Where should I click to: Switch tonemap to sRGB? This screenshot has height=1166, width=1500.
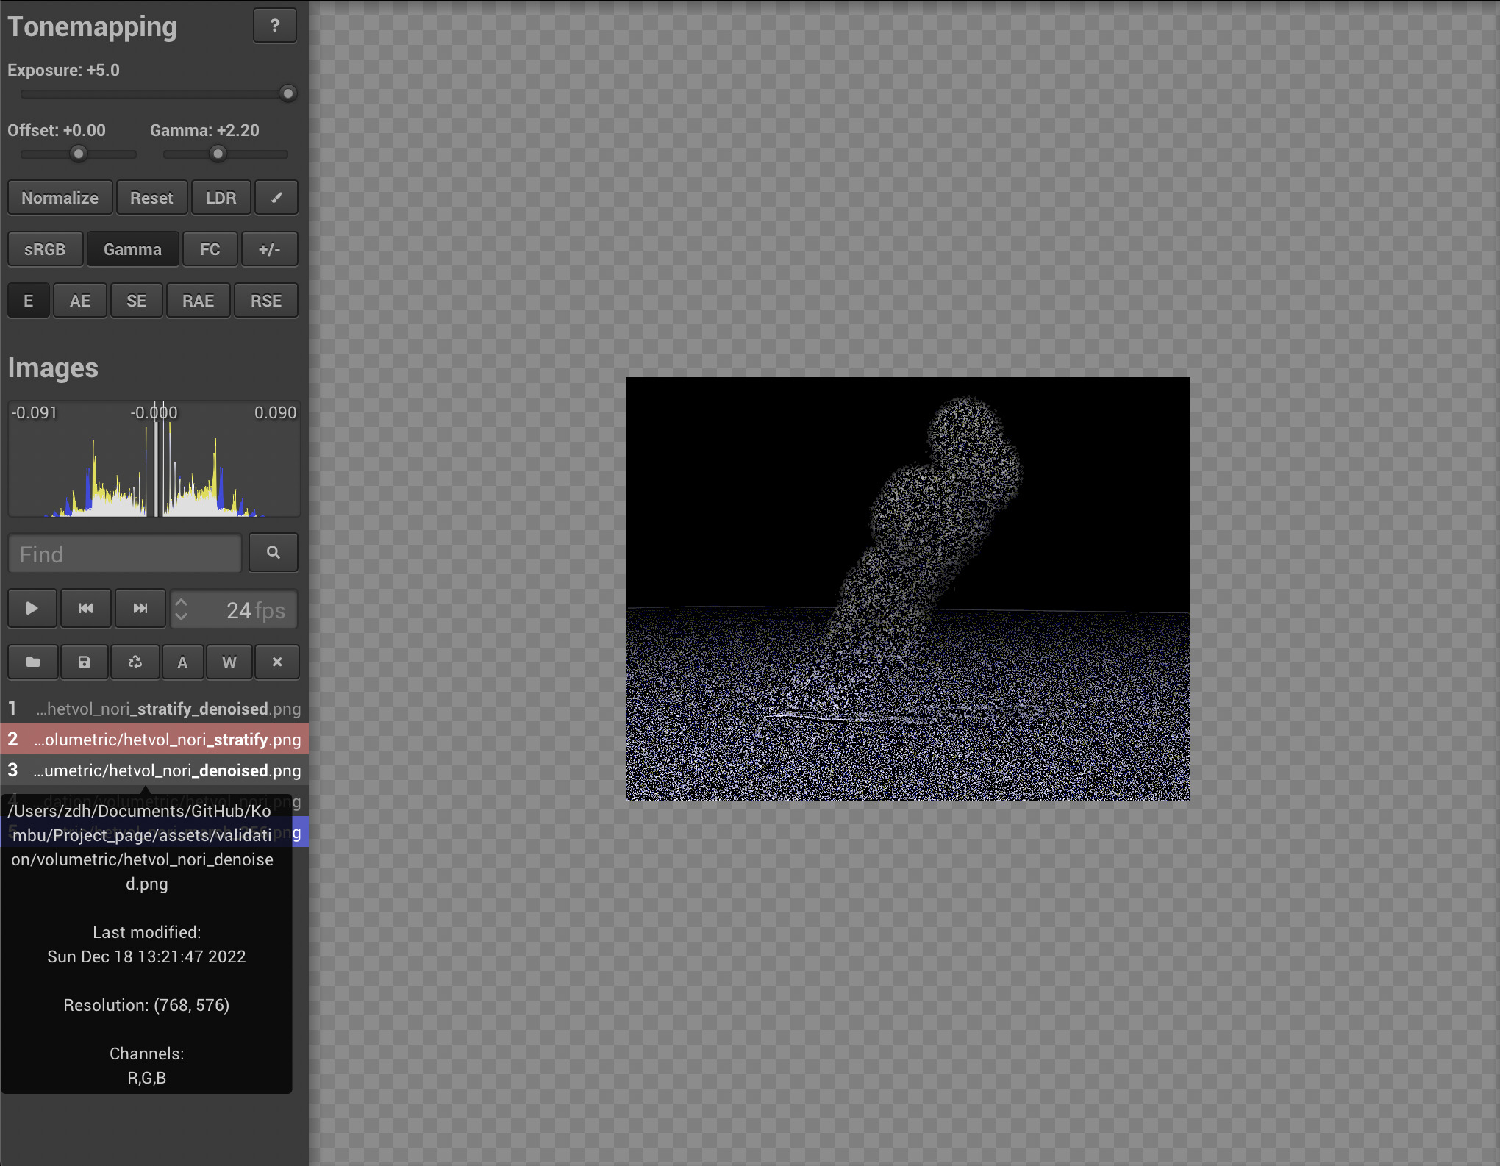[45, 249]
